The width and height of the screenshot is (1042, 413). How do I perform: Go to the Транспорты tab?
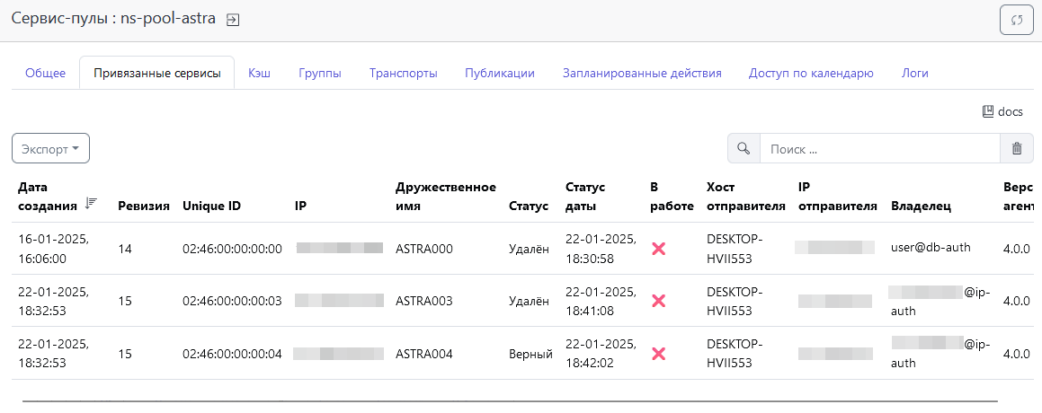[403, 74]
